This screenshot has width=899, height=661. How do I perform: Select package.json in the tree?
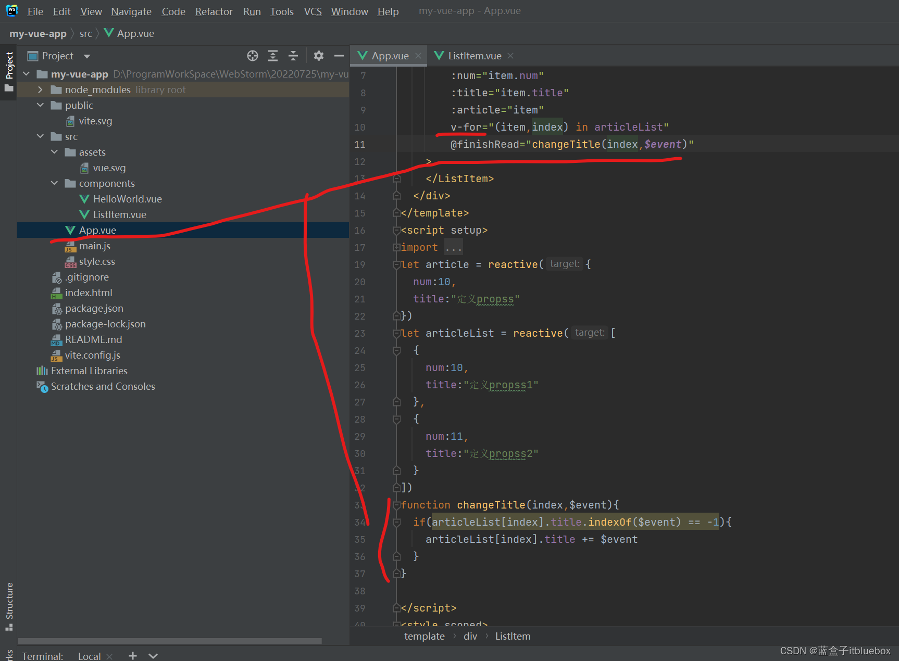(x=94, y=308)
